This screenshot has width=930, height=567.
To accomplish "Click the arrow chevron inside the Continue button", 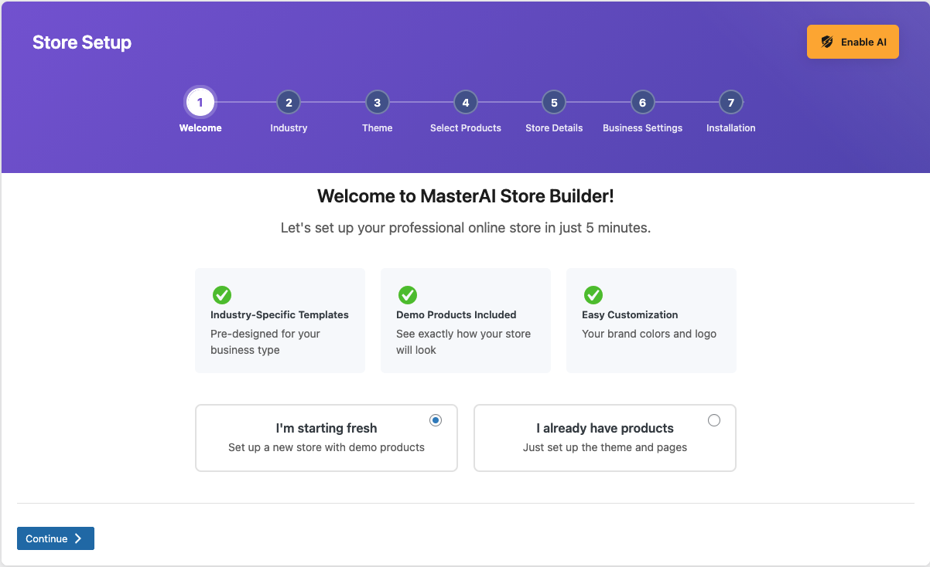I will tap(77, 538).
